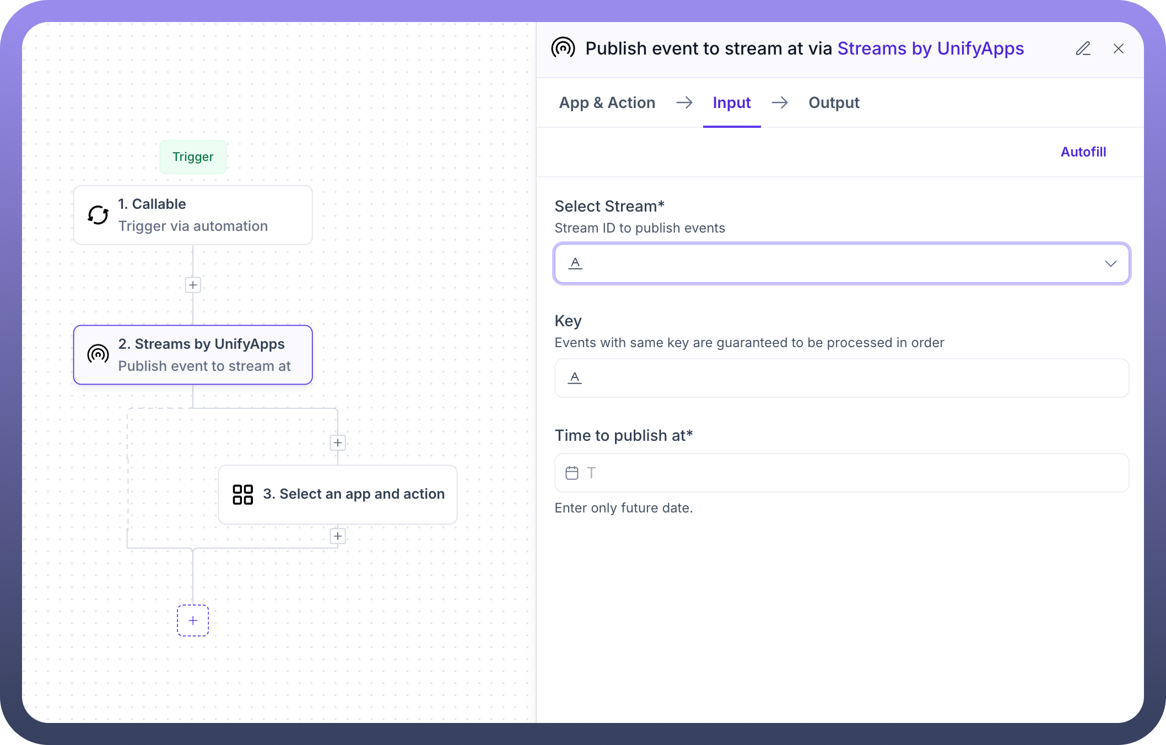The height and width of the screenshot is (745, 1166).
Task: Click into the Key text field
Action: [x=841, y=378]
